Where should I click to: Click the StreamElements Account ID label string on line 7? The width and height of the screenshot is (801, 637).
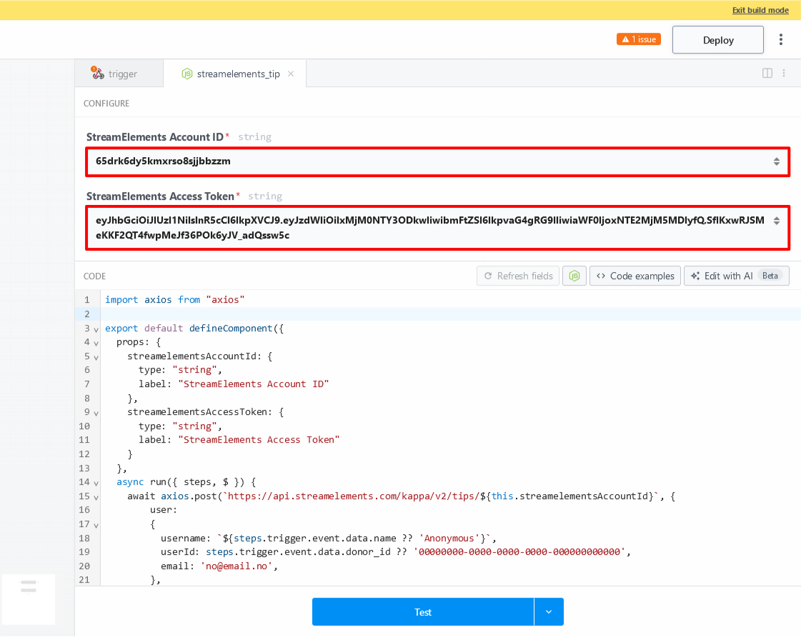pyautogui.click(x=254, y=383)
